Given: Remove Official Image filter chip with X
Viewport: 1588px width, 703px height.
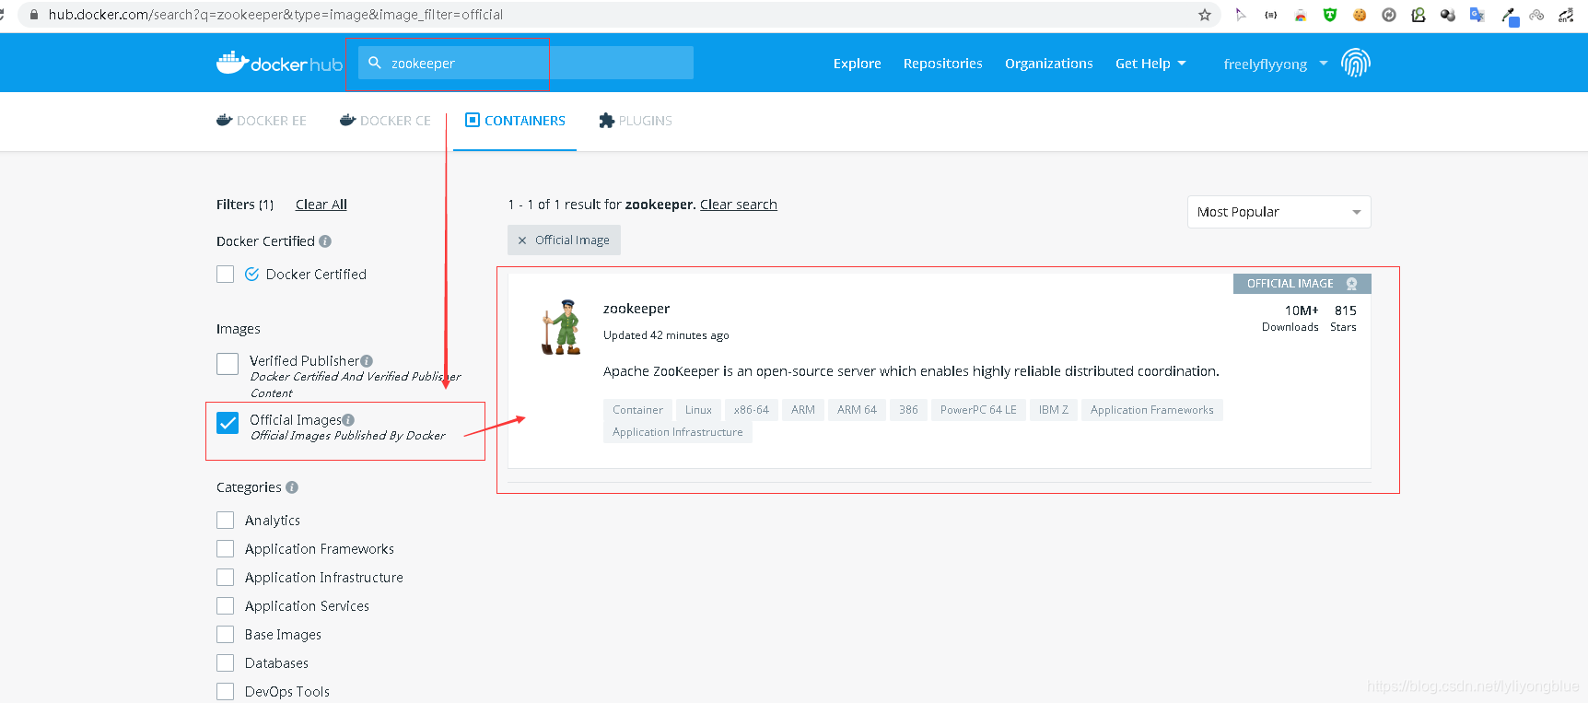Looking at the screenshot, I should pos(522,240).
